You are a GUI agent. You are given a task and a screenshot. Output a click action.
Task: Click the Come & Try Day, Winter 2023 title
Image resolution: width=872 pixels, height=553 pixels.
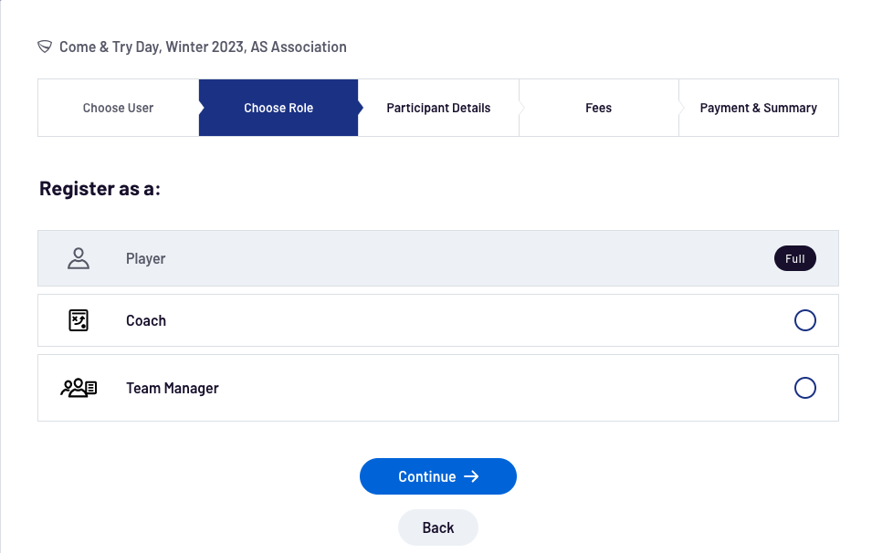203,47
